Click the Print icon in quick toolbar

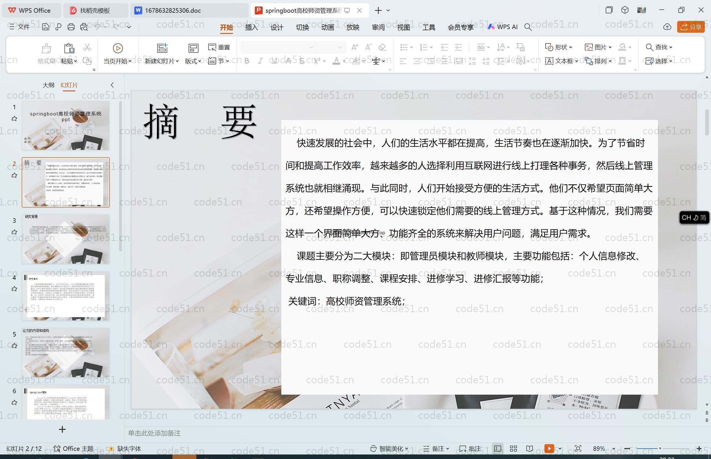tap(71, 27)
